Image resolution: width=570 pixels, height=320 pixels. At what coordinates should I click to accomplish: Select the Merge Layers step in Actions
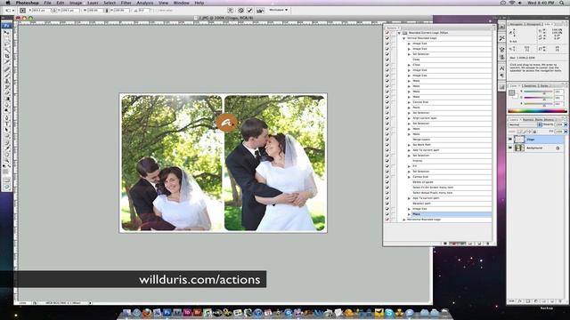click(421, 140)
